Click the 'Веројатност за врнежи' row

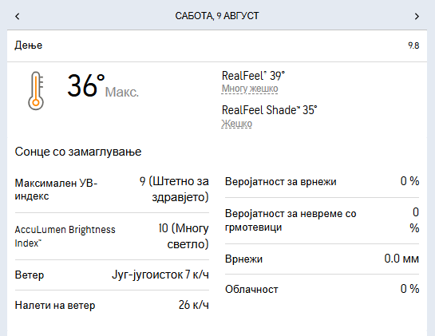322,181
